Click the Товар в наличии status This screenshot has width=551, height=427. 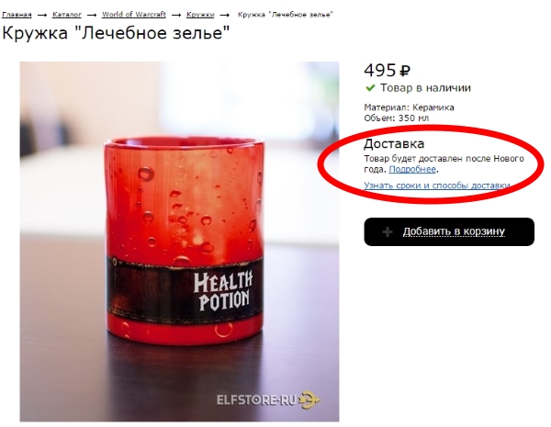tap(425, 88)
